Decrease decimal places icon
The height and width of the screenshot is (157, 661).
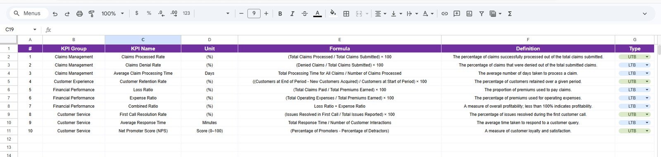161,14
